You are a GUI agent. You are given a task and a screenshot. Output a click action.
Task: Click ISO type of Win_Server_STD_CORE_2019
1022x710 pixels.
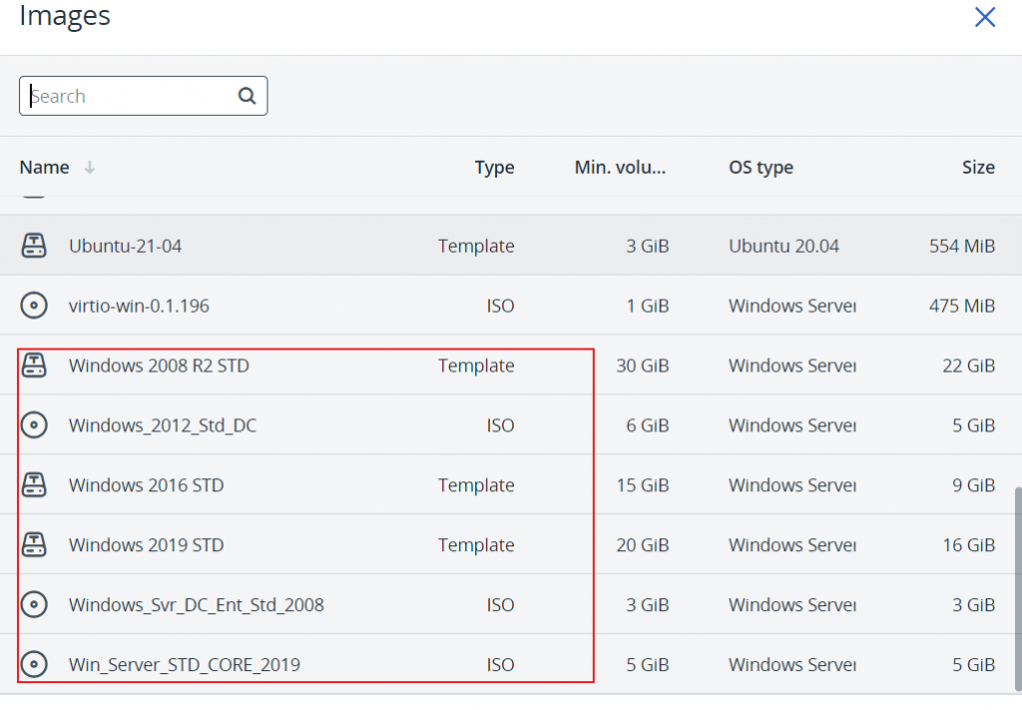pos(501,665)
